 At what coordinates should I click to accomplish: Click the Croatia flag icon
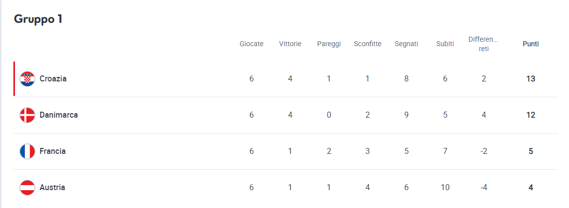pos(27,79)
